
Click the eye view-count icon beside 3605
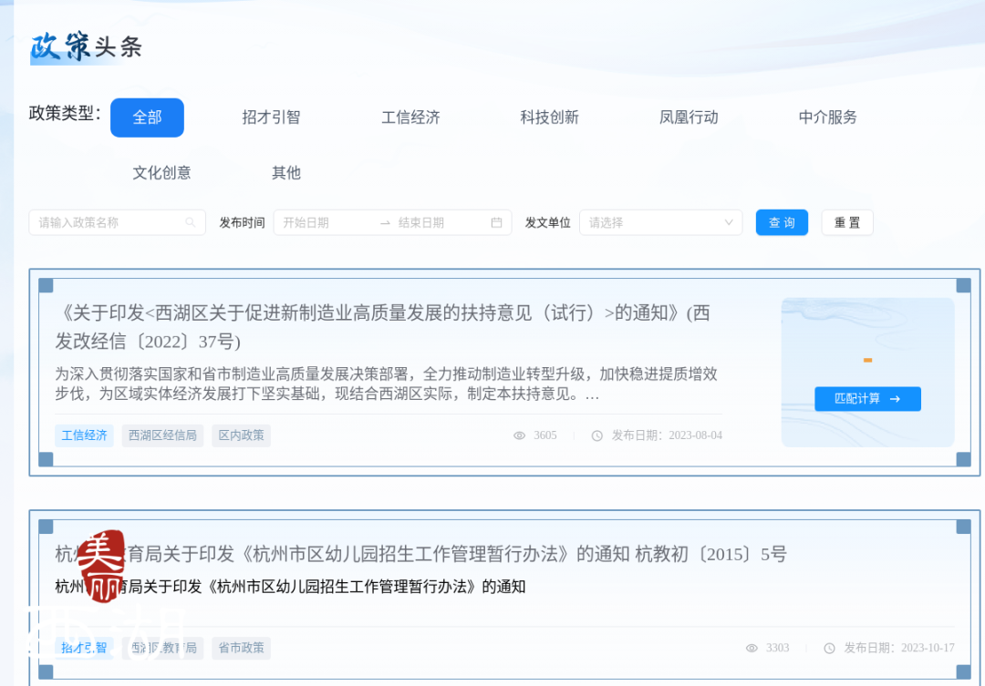[x=520, y=435]
